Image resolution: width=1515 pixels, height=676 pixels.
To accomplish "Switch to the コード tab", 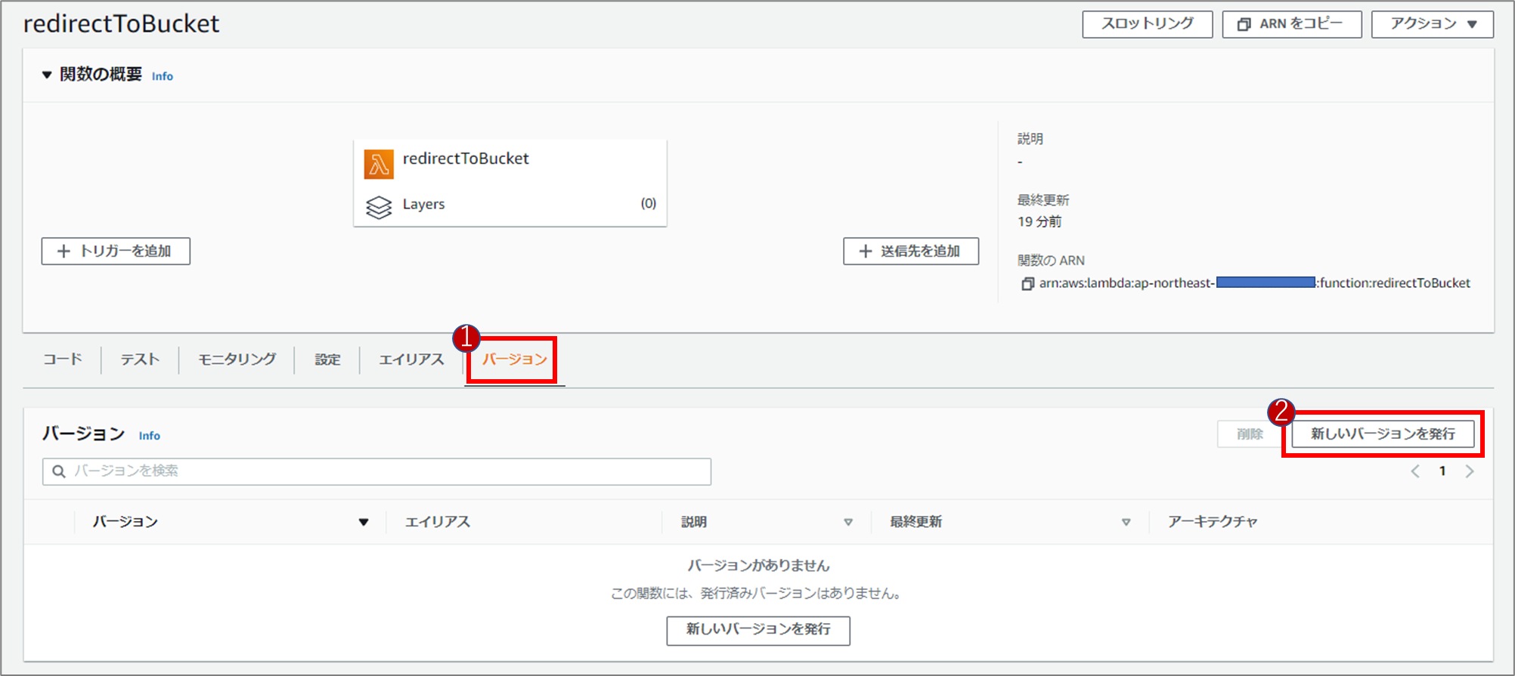I will [x=62, y=360].
